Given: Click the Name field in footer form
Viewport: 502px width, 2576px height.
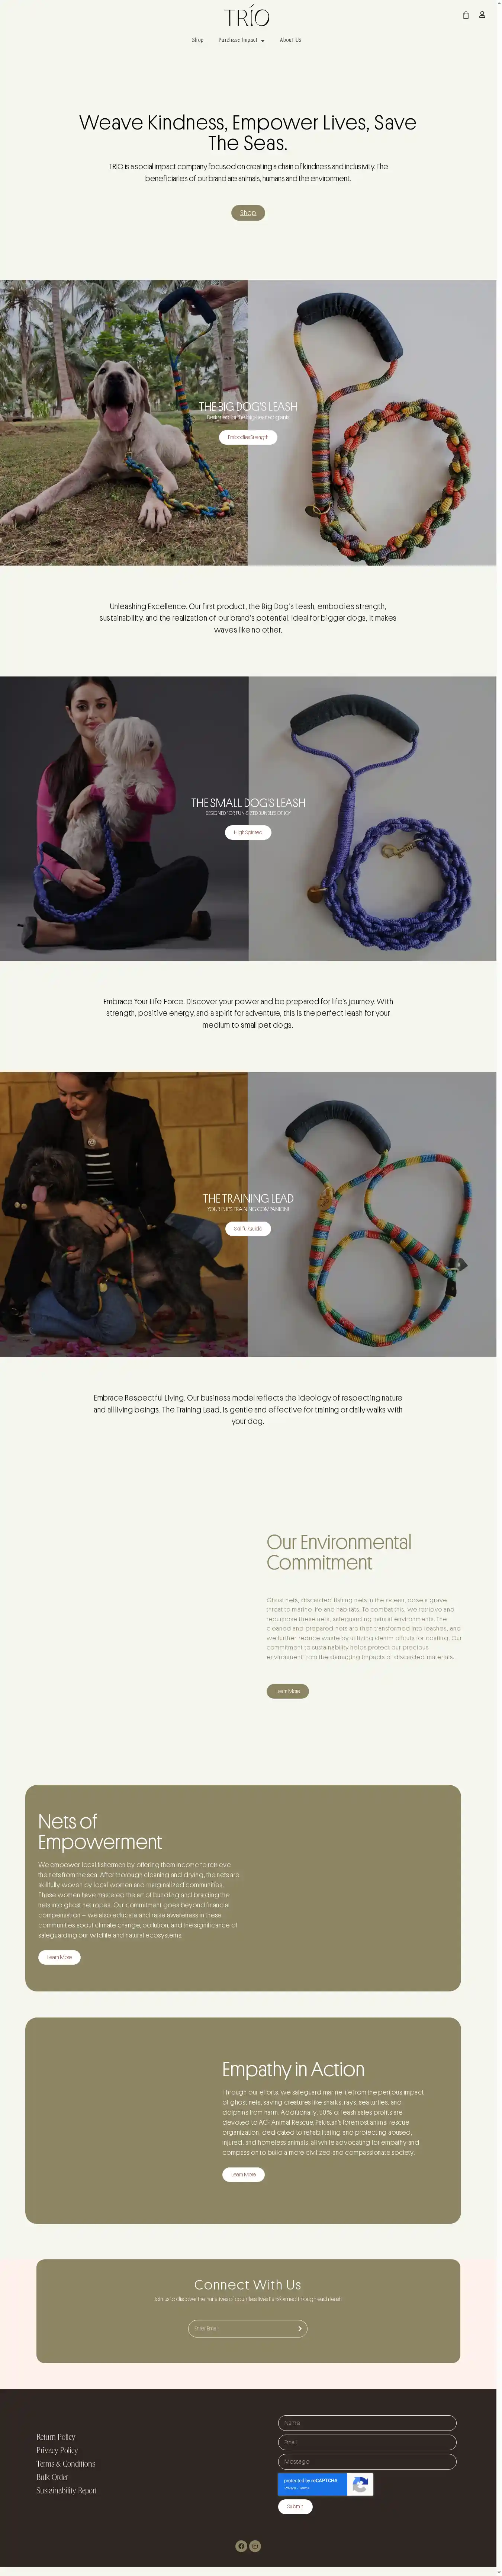Looking at the screenshot, I should pyautogui.click(x=367, y=2422).
